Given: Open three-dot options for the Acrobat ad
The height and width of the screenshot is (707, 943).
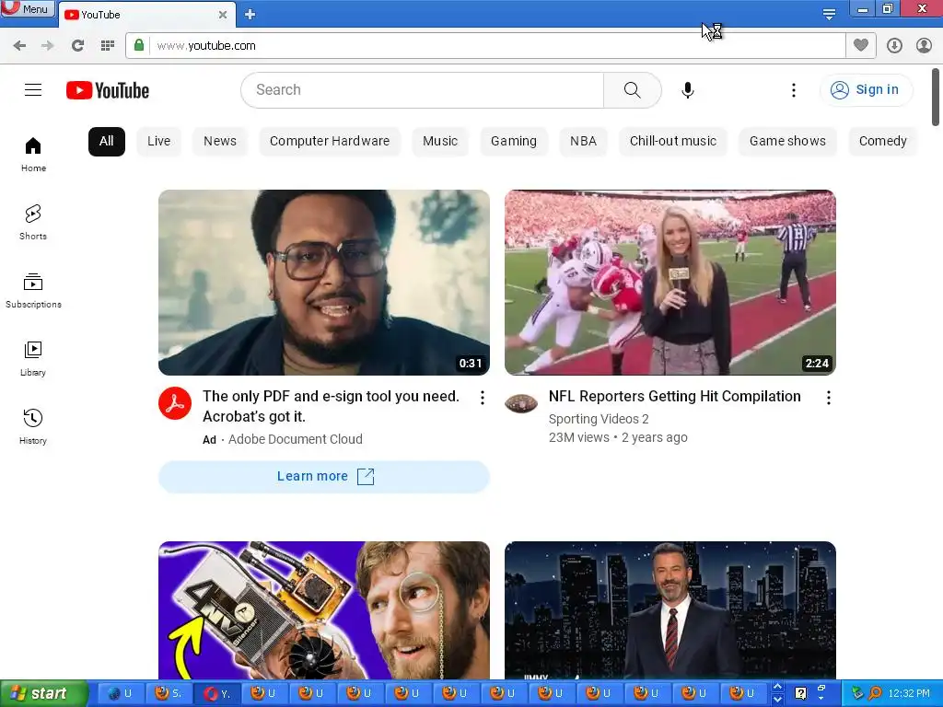Looking at the screenshot, I should click(483, 398).
